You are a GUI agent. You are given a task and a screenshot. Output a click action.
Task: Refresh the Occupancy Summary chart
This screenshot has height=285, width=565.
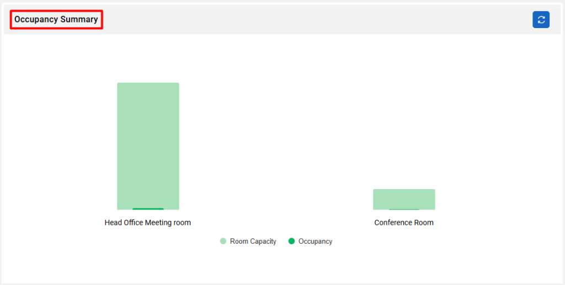541,19
